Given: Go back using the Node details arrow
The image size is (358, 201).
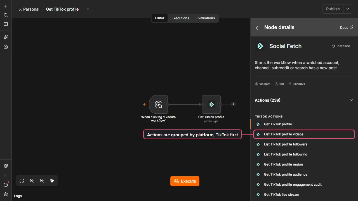Looking at the screenshot, I should point(258,28).
